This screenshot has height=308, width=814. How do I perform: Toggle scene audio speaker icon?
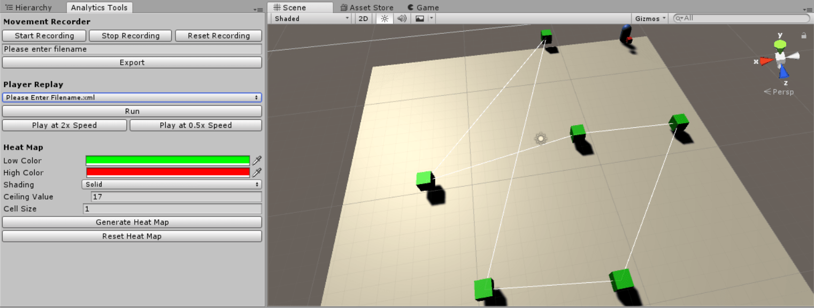click(x=402, y=19)
